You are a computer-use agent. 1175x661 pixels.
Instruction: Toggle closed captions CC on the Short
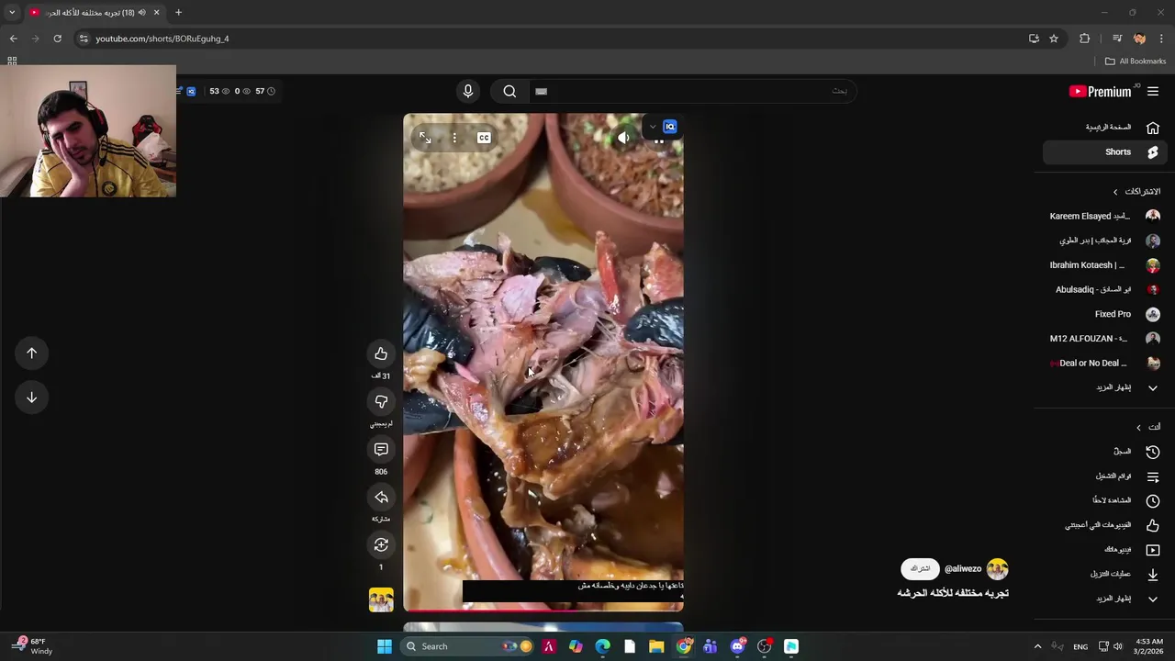(x=484, y=138)
